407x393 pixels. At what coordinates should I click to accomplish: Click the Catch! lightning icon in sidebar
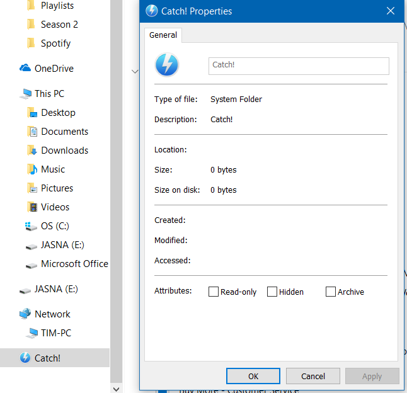25,358
